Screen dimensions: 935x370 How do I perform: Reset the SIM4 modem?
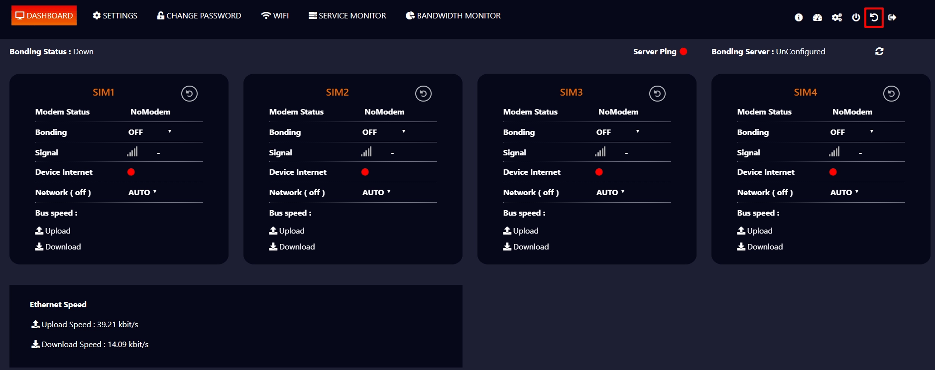point(891,94)
